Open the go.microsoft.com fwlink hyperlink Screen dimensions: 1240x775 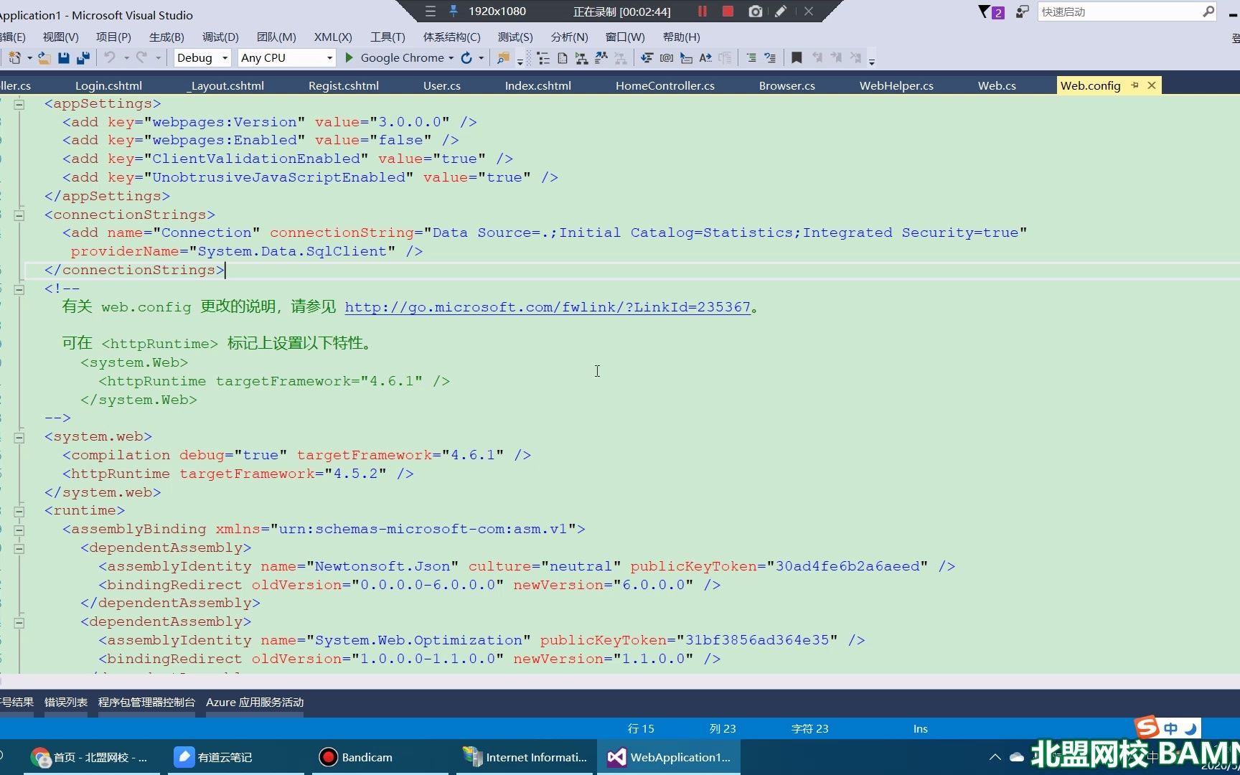tap(548, 307)
